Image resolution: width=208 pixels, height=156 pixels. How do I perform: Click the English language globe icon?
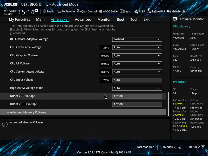coord(45,11)
